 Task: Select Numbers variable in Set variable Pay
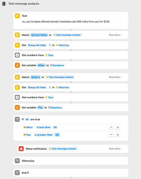click(55, 107)
